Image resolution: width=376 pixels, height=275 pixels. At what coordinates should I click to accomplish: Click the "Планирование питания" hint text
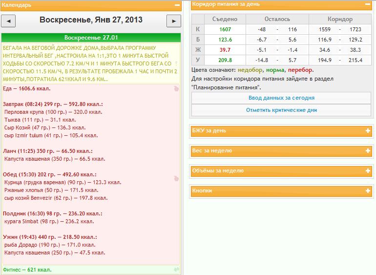(226, 87)
